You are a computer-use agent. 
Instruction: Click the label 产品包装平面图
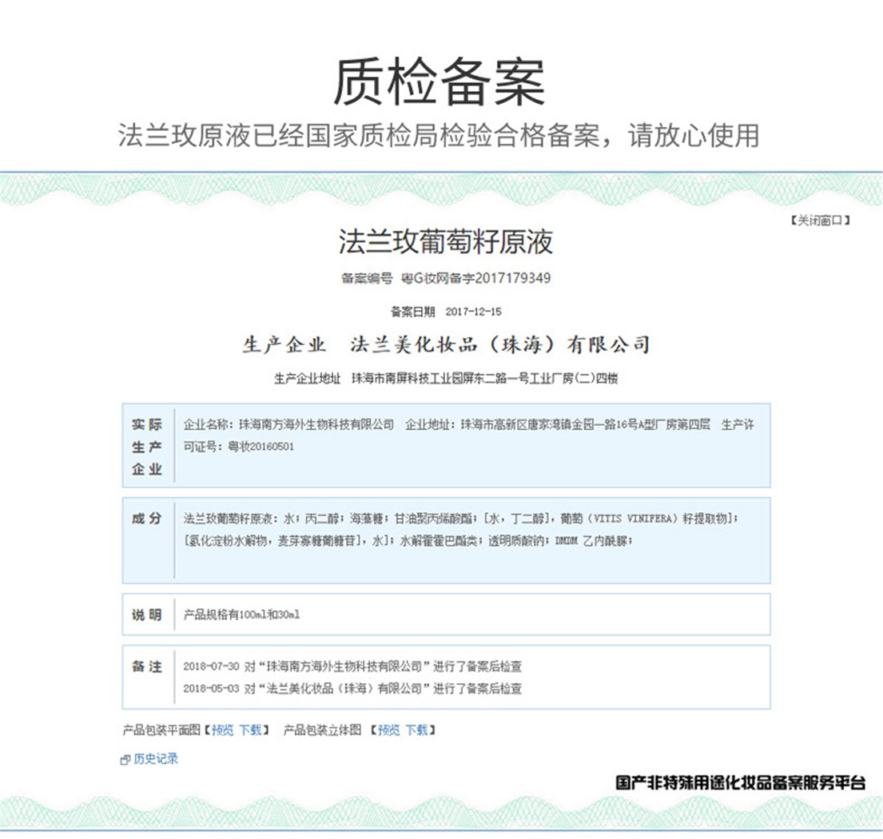(161, 730)
